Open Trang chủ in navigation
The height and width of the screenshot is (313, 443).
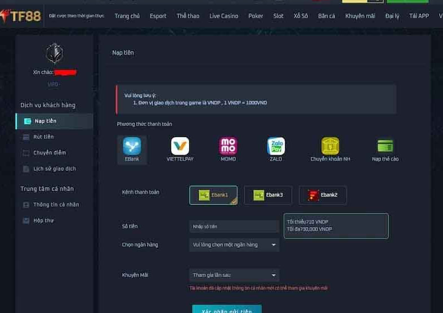(127, 16)
